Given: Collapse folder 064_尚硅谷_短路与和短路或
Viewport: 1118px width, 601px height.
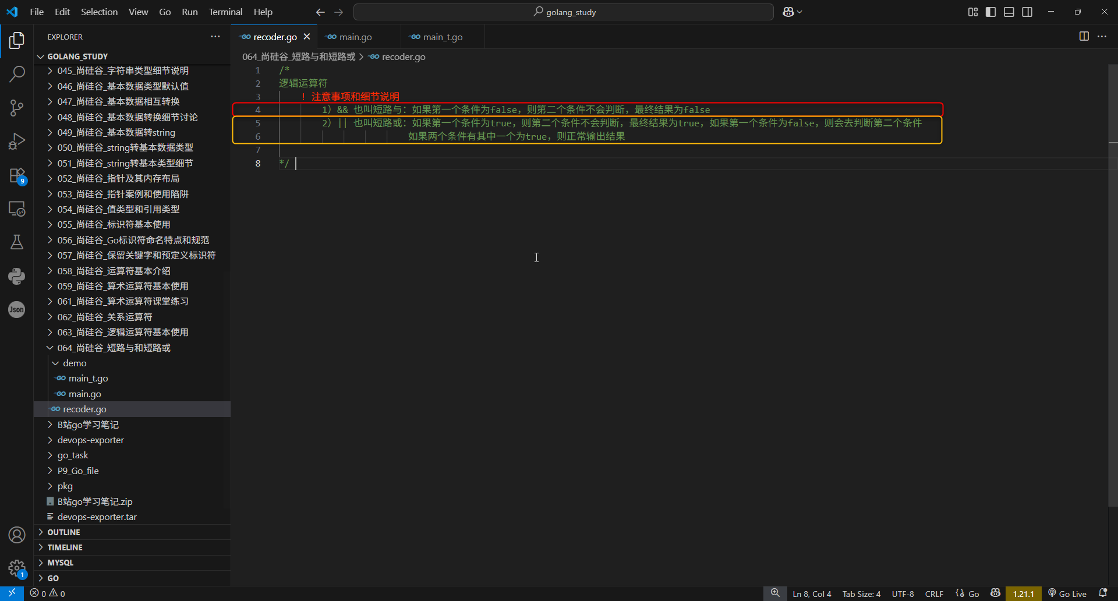Looking at the screenshot, I should [132, 348].
